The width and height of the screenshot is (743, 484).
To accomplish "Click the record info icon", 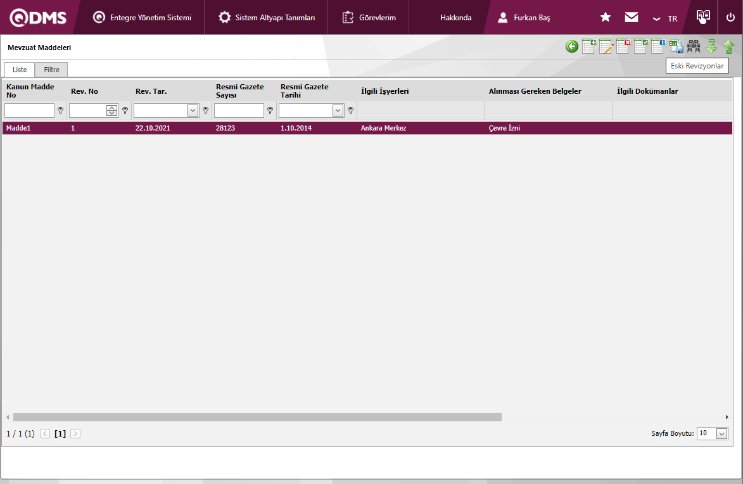I will 658,46.
